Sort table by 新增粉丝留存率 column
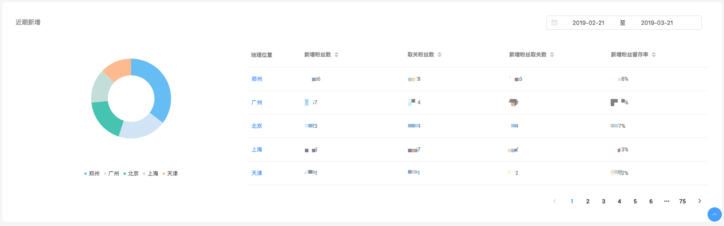This screenshot has height=226, width=724. [654, 55]
